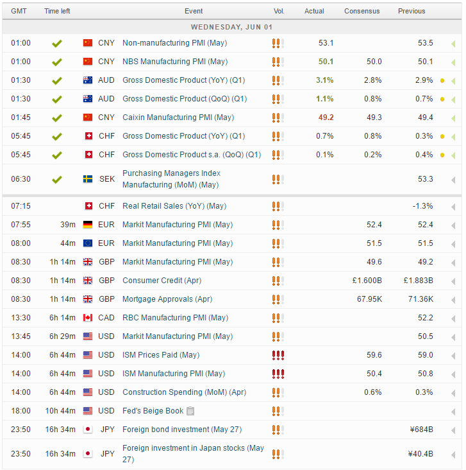The width and height of the screenshot is (466, 470).
Task: Expand details arrow for Construction Spending row
Action: pyautogui.click(x=453, y=393)
